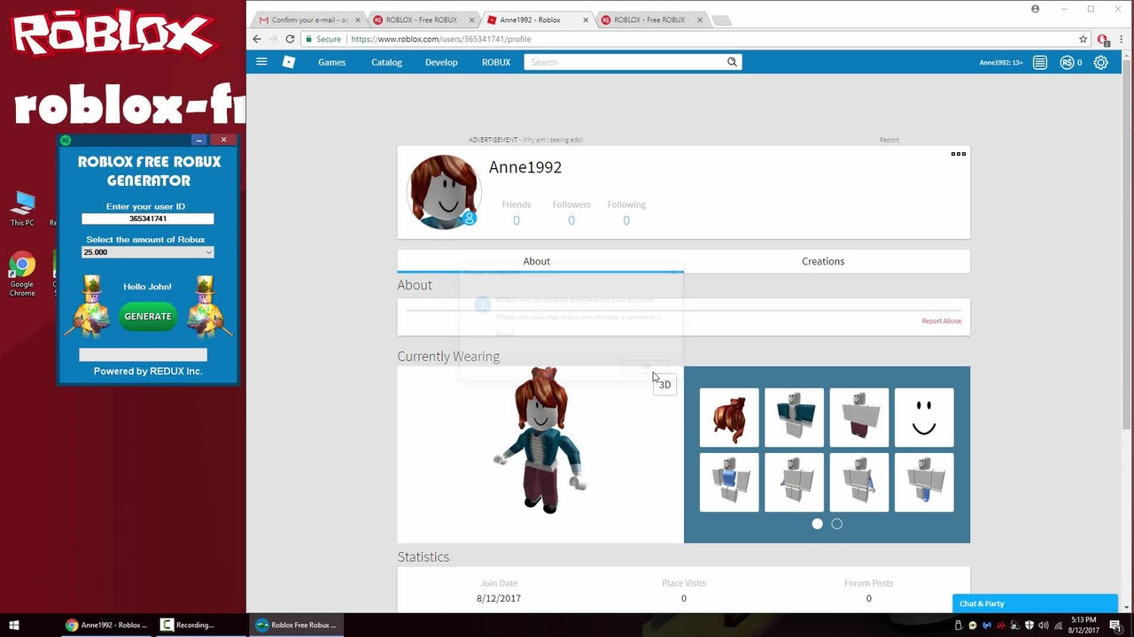Reload the page with refresh icon
Screen dimensions: 1134x637
click(x=290, y=39)
